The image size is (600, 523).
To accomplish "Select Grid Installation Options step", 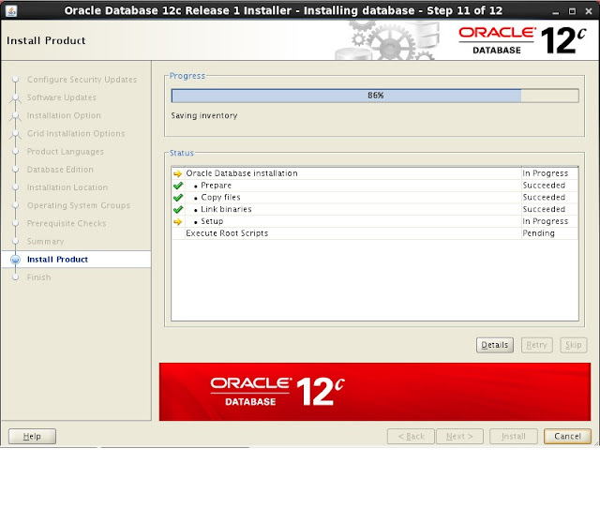I will tap(76, 133).
